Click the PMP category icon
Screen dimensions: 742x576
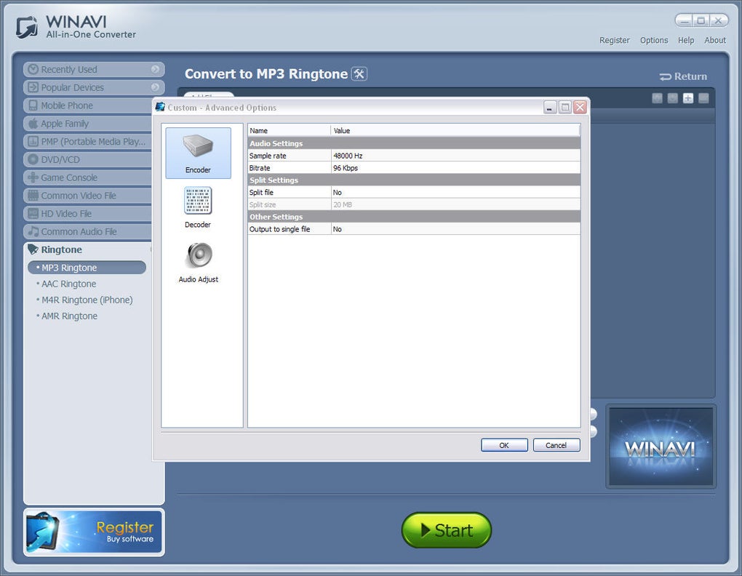(x=33, y=141)
